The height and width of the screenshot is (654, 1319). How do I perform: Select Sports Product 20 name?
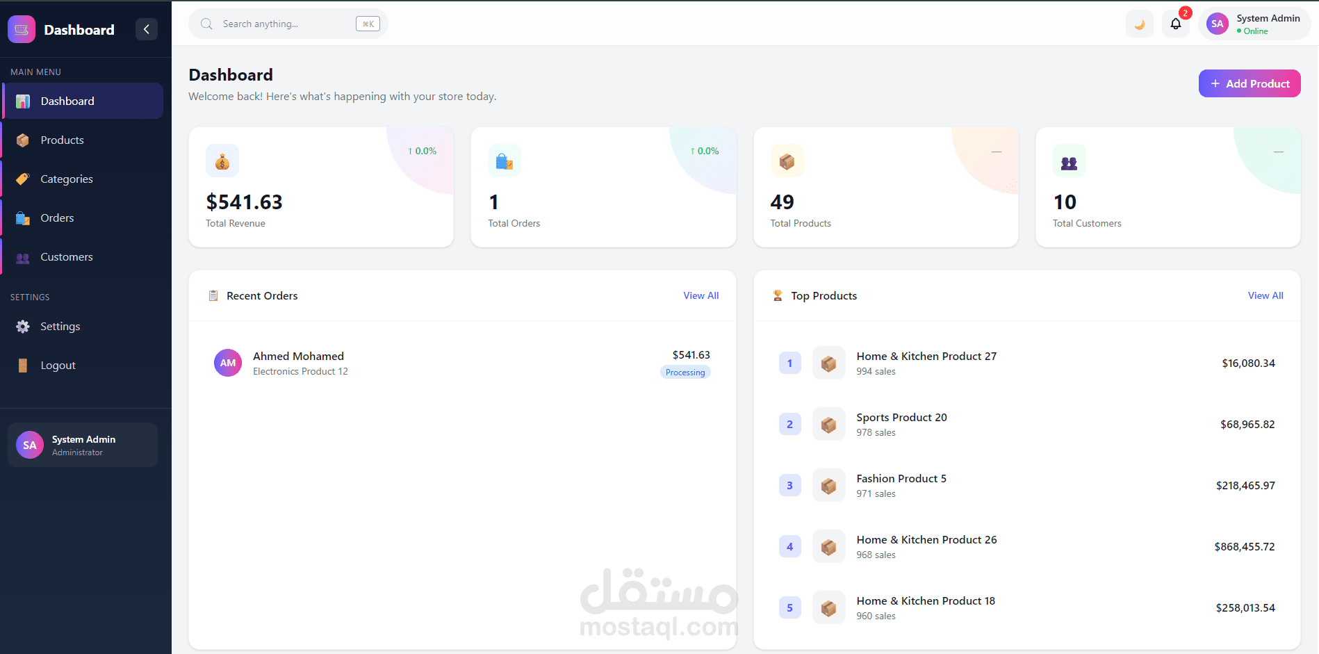pyautogui.click(x=901, y=417)
